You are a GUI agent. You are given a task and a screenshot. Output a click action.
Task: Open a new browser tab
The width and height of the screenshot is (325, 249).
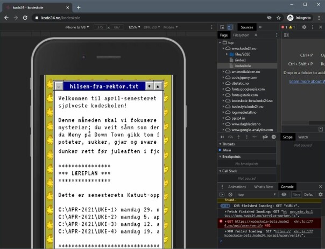point(79,8)
